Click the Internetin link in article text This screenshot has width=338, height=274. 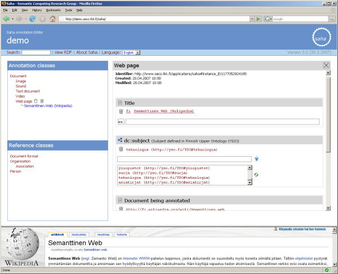point(130,258)
